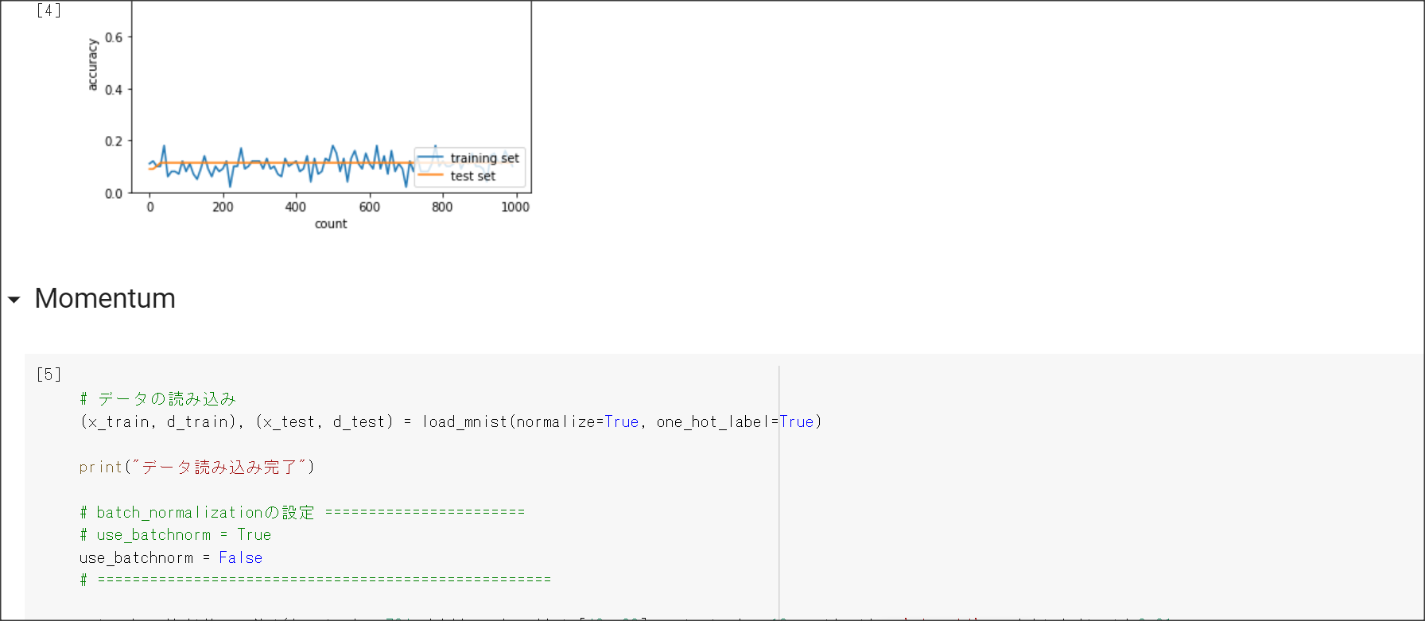The height and width of the screenshot is (621, 1425).
Task: Click the '# データの読み込み' comment
Action: tap(157, 399)
